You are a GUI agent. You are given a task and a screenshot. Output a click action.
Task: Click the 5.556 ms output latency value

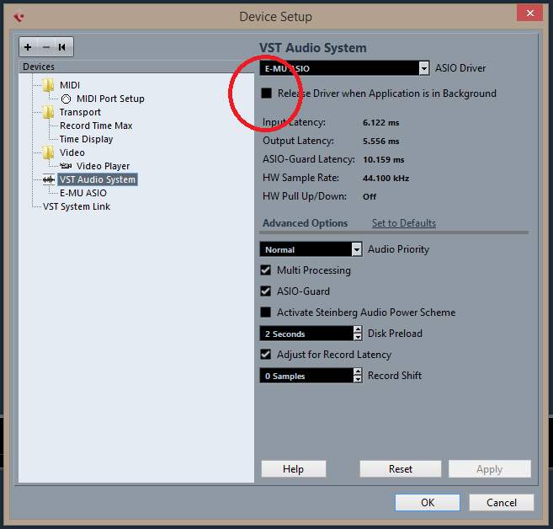pos(381,142)
